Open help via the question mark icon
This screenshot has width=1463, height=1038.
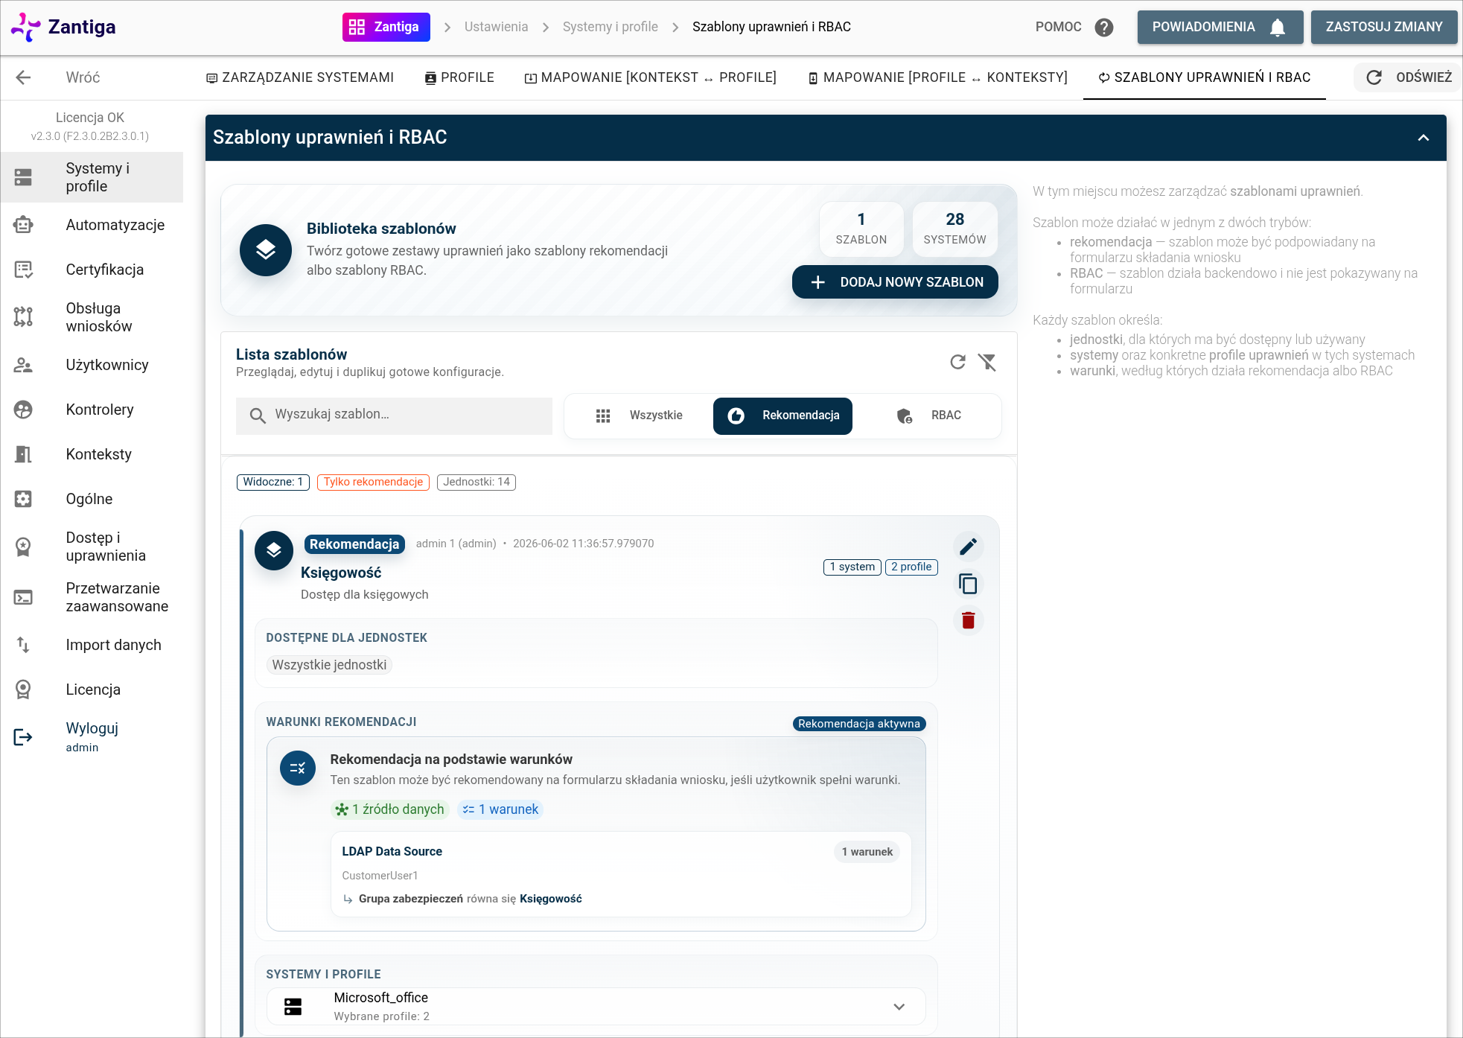coord(1104,27)
